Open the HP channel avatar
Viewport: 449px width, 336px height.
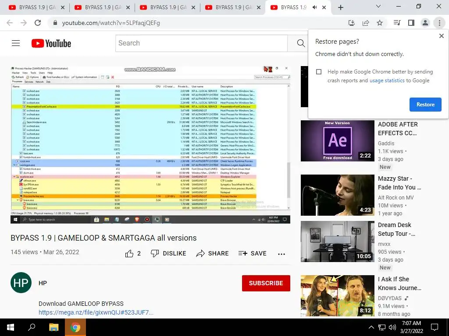tap(21, 283)
